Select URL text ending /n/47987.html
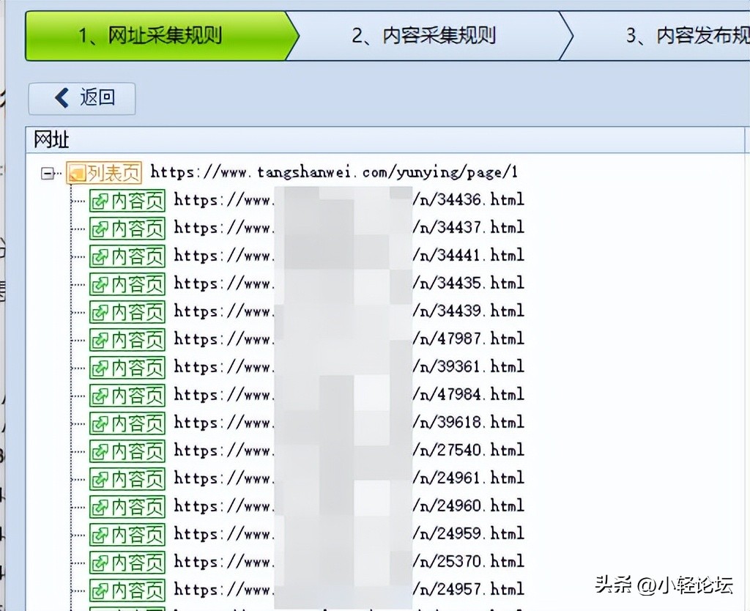This screenshot has height=611, width=750. pyautogui.click(x=349, y=338)
